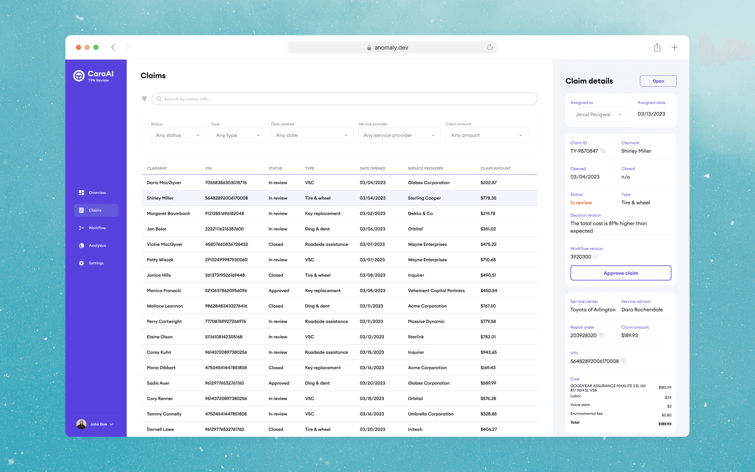Image resolution: width=755 pixels, height=472 pixels.
Task: Select the Monica Franecki claim row
Action: pyautogui.click(x=339, y=291)
